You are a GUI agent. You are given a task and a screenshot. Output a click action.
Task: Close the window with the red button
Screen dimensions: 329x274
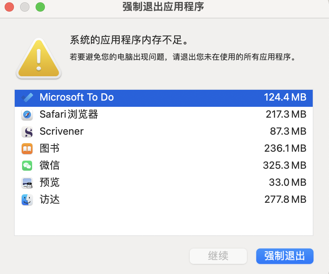tap(9, 7)
